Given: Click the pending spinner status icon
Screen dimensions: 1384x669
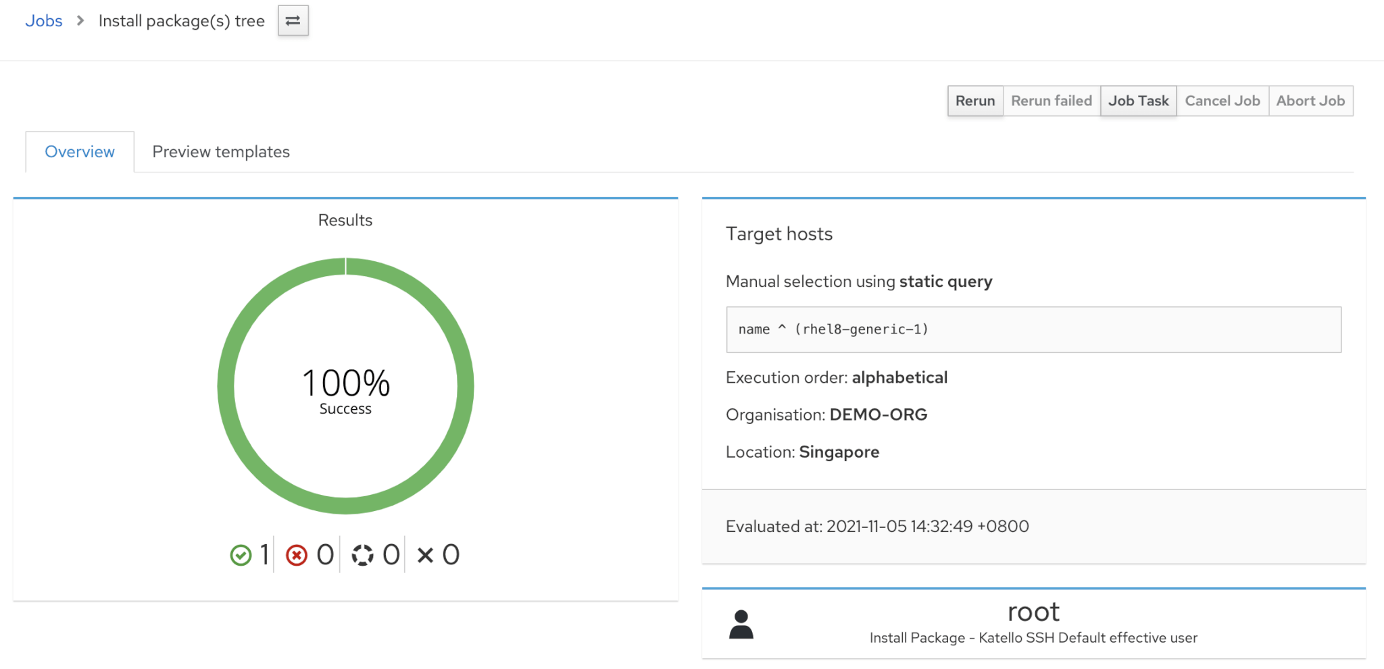Looking at the screenshot, I should pyautogui.click(x=362, y=555).
